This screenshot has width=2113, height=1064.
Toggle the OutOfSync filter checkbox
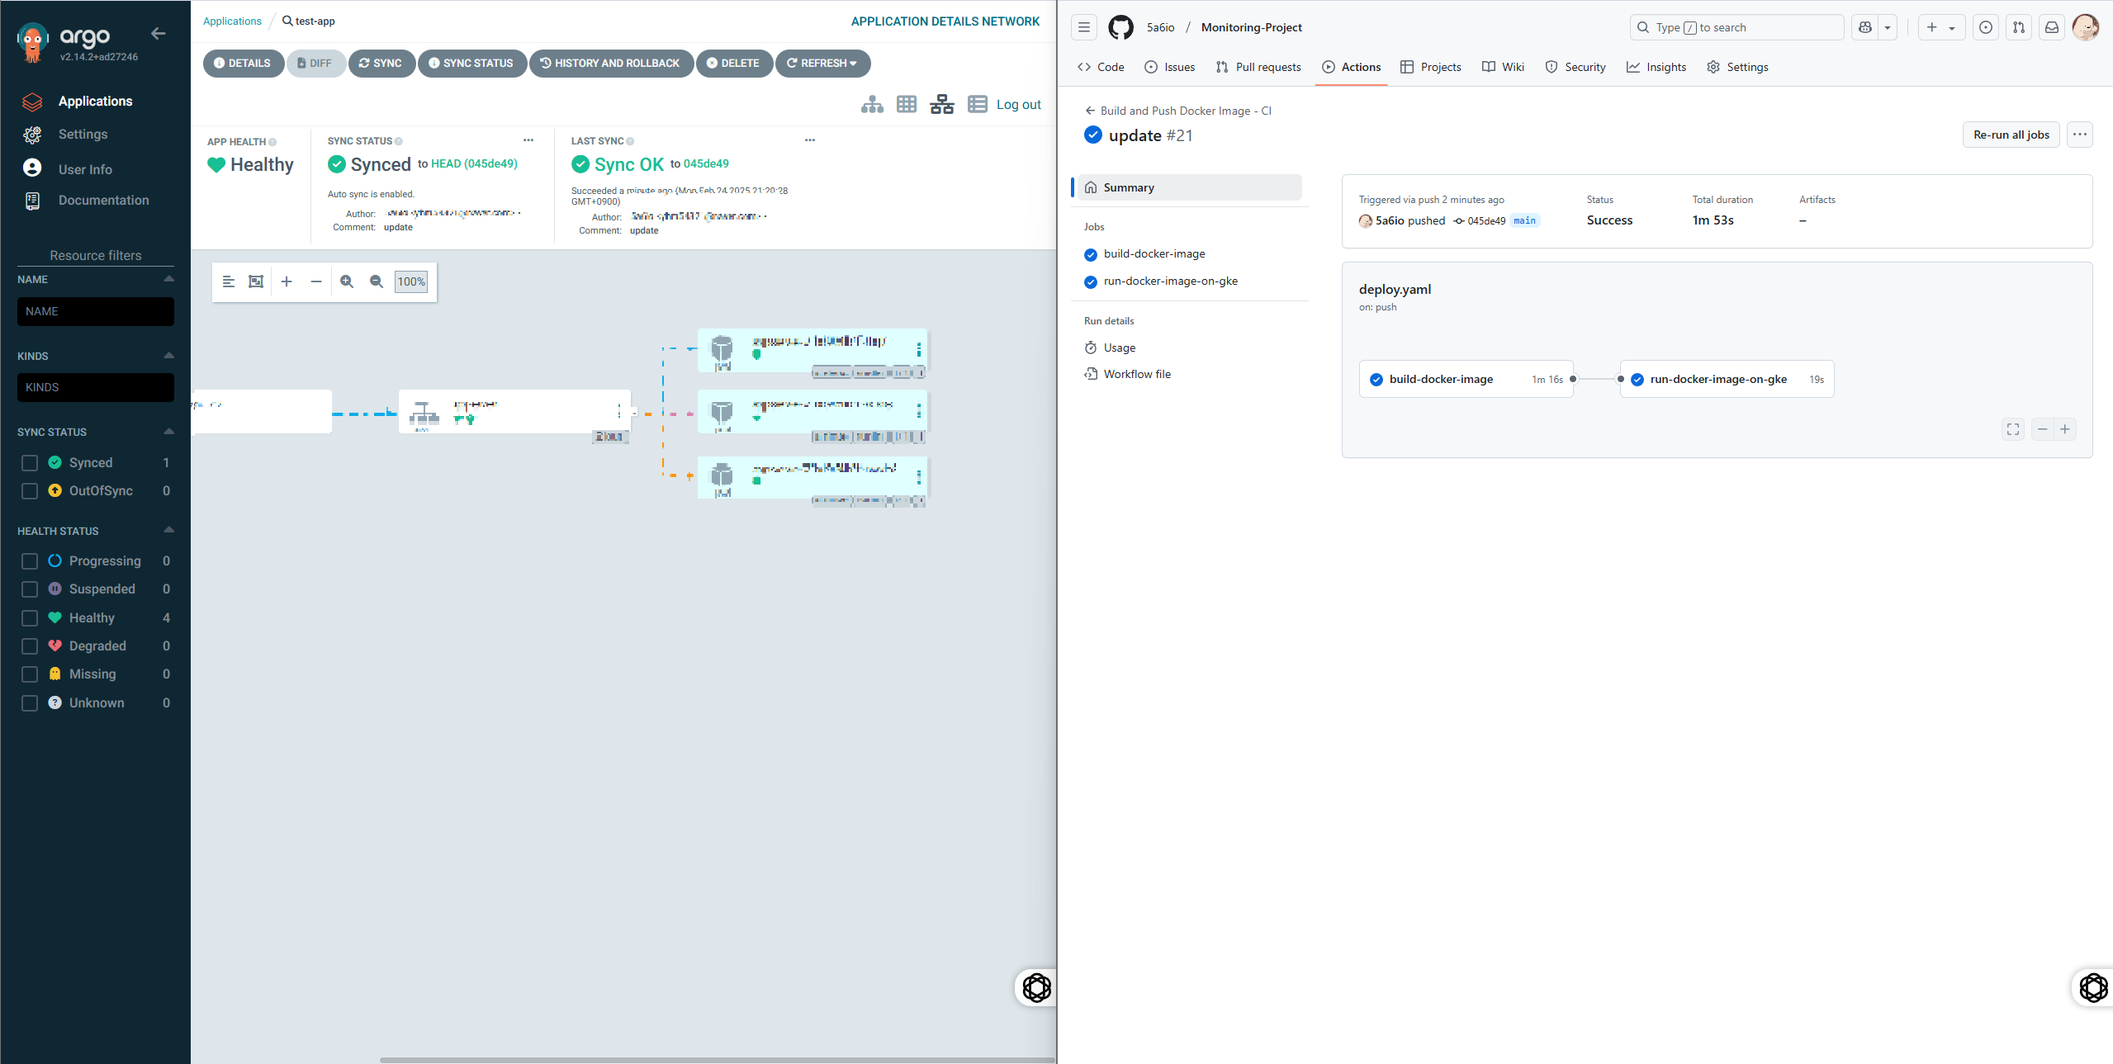coord(30,491)
